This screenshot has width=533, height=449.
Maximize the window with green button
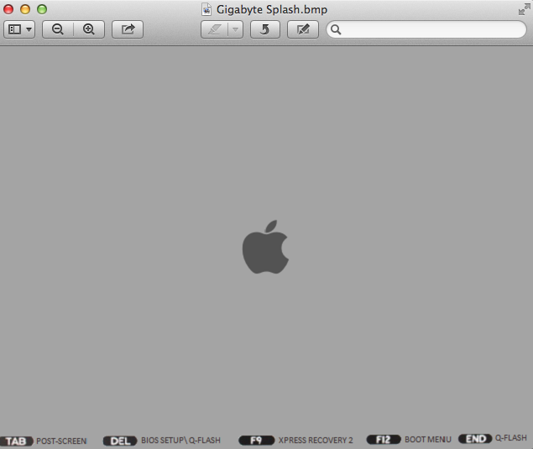pyautogui.click(x=42, y=9)
